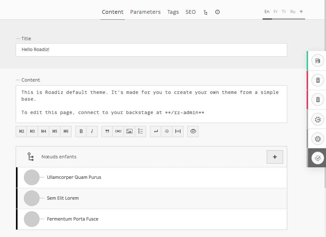
Task: Click the Sem Elit Lorem thumbnail circle
Action: click(32, 198)
